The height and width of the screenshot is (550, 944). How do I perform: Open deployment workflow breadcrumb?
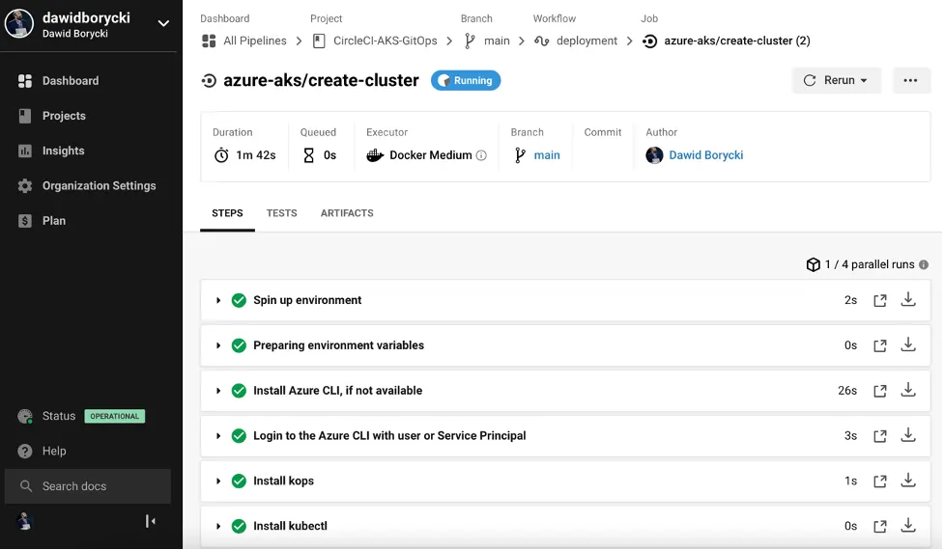[586, 41]
